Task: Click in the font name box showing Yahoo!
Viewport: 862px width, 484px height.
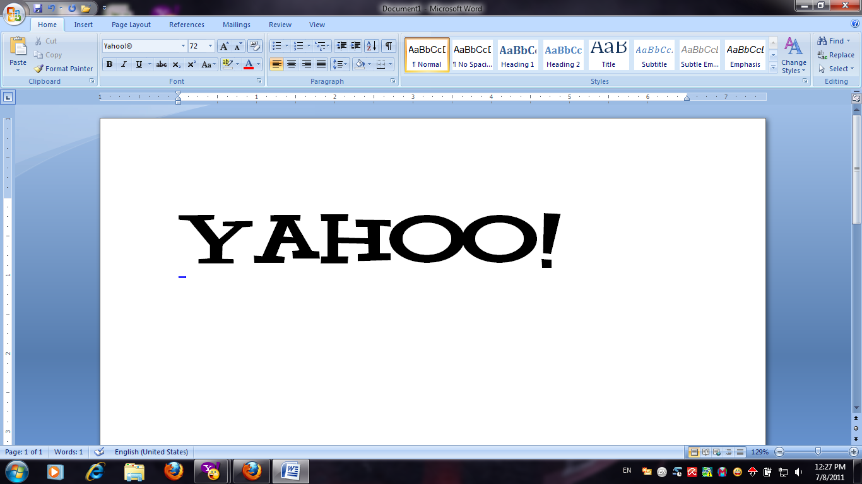Action: click(141, 46)
